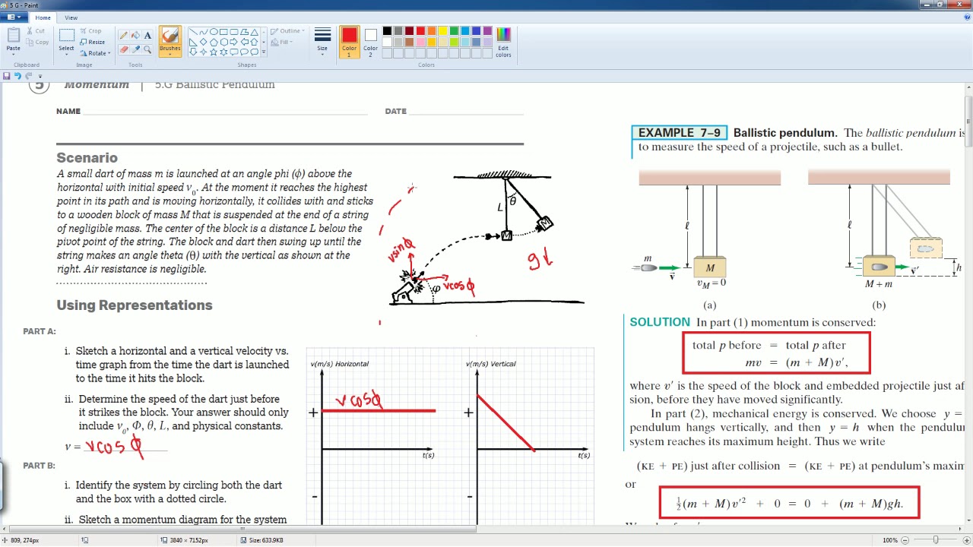The width and height of the screenshot is (973, 547).
Task: Choose the Down arrow shape
Action: pyautogui.click(x=193, y=52)
